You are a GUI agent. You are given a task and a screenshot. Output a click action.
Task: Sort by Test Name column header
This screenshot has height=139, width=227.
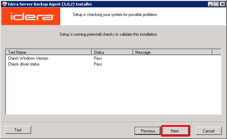pos(49,52)
